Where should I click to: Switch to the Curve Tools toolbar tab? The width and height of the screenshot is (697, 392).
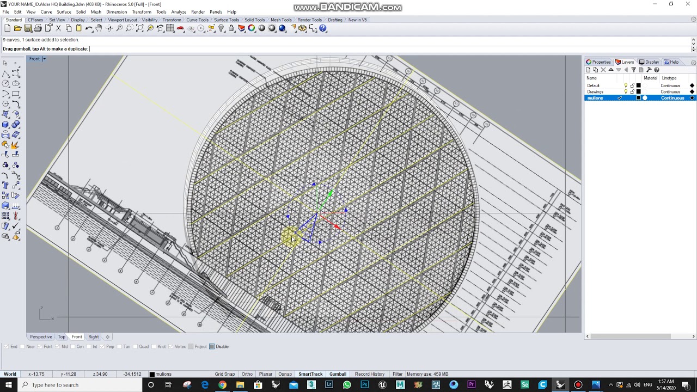click(197, 20)
